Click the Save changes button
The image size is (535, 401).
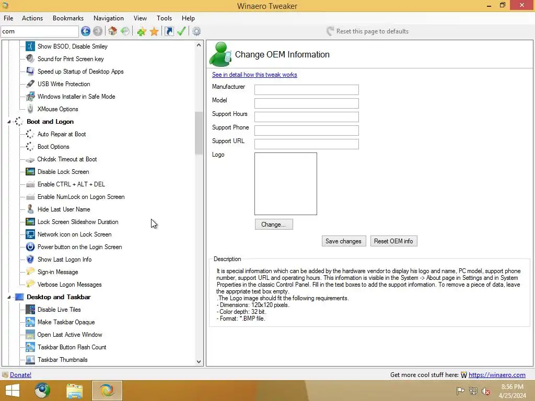[x=344, y=241]
